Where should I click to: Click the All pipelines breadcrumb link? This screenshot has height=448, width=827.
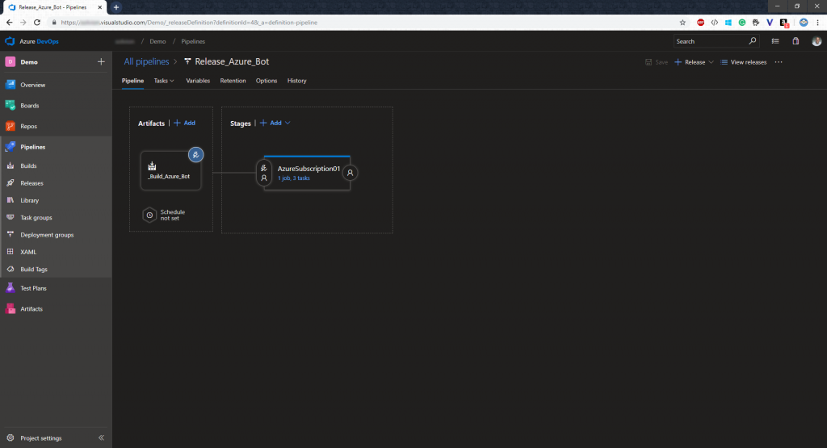click(x=147, y=61)
